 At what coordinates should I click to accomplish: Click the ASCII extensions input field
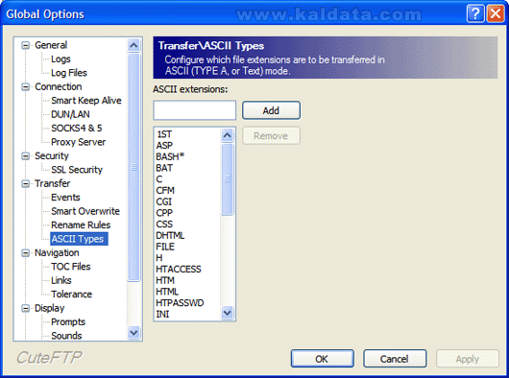point(194,110)
